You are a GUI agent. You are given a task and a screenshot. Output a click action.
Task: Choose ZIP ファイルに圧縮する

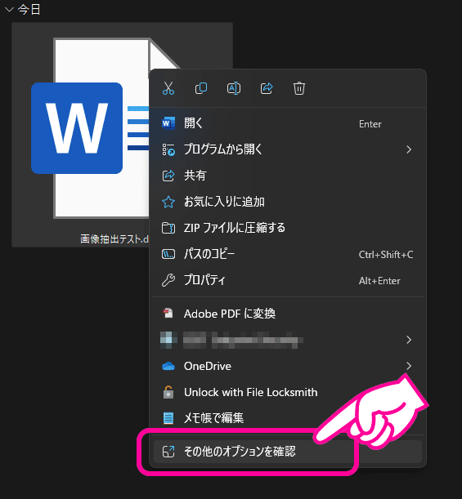pyautogui.click(x=288, y=228)
